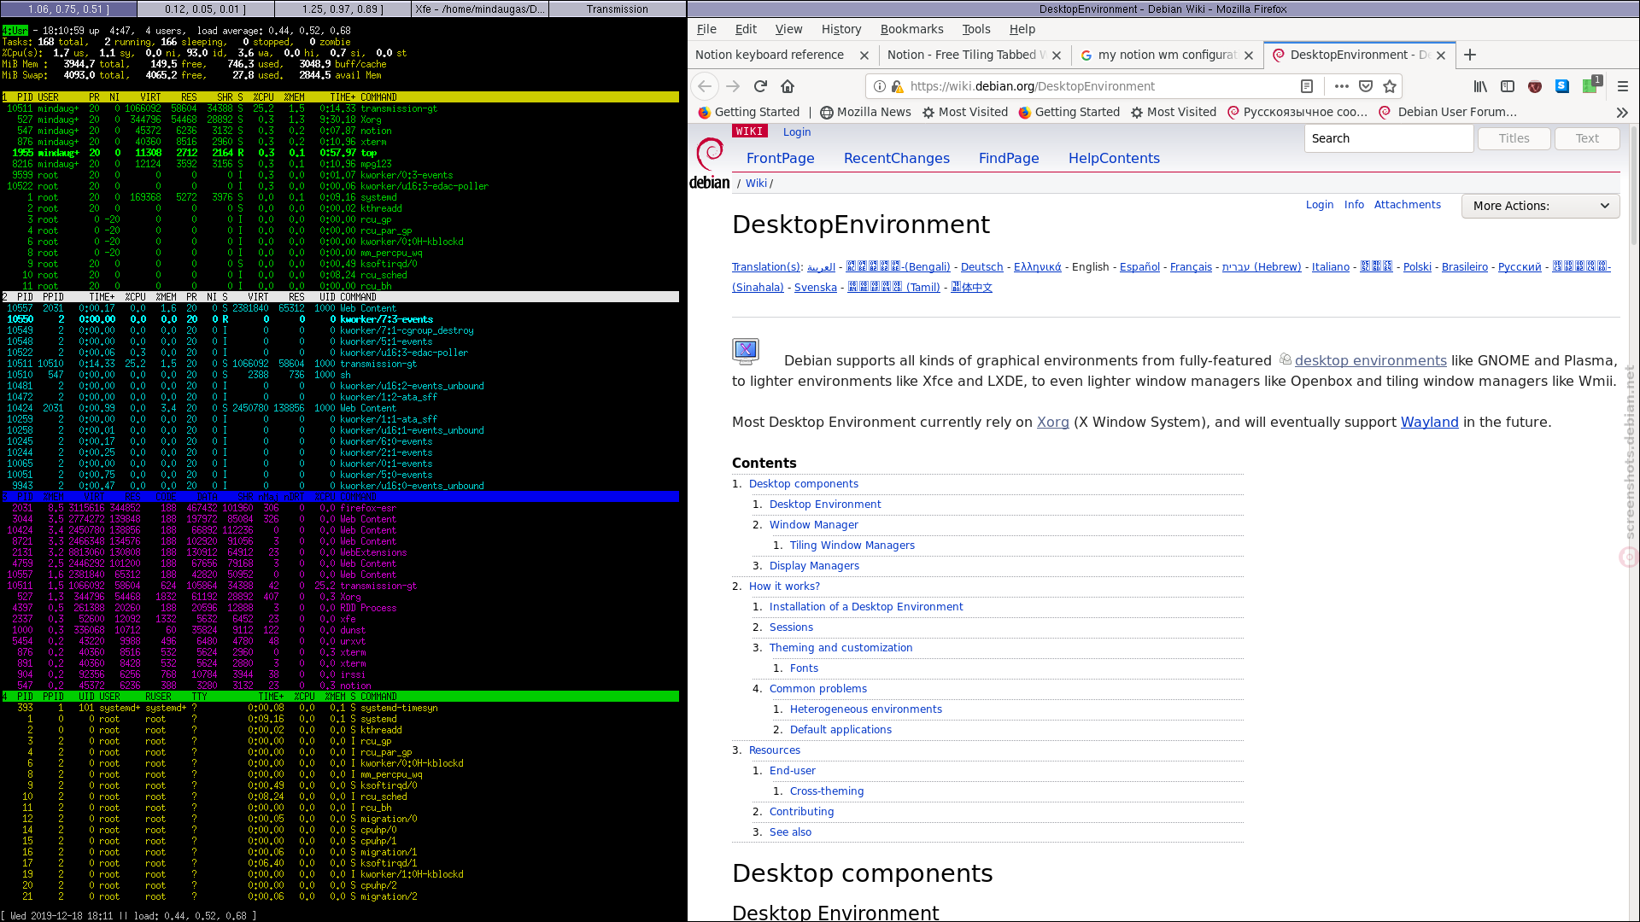
Task: Reload the Debian Wiki page
Action: click(x=760, y=86)
